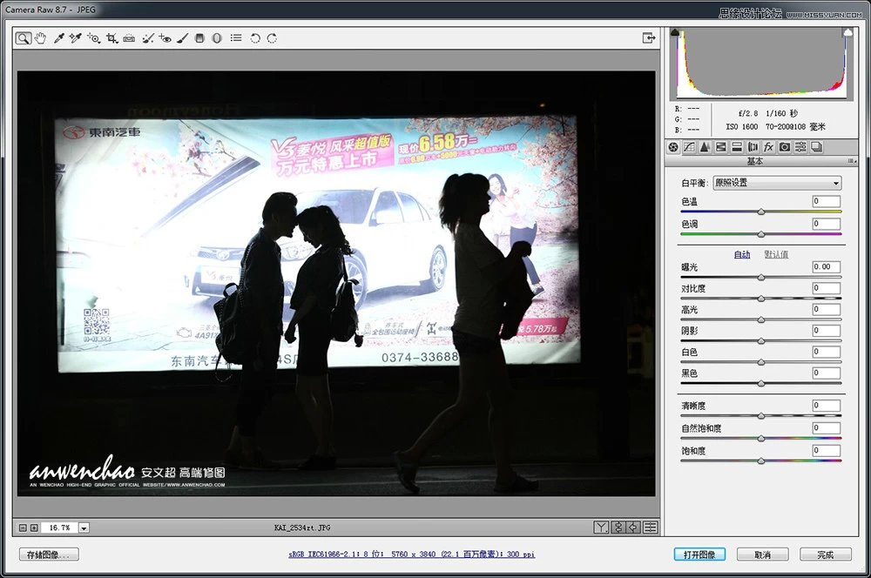Rotate image 90° clockwise
The image size is (871, 578).
tap(272, 38)
